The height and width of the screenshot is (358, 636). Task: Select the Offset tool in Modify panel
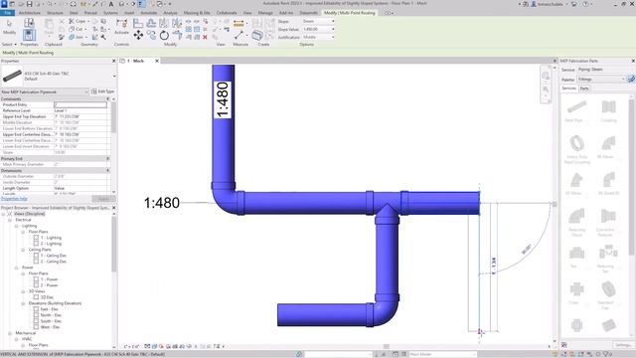[x=151, y=24]
